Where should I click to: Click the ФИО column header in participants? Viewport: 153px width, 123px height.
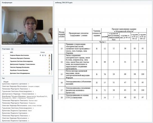click(x=12, y=52)
